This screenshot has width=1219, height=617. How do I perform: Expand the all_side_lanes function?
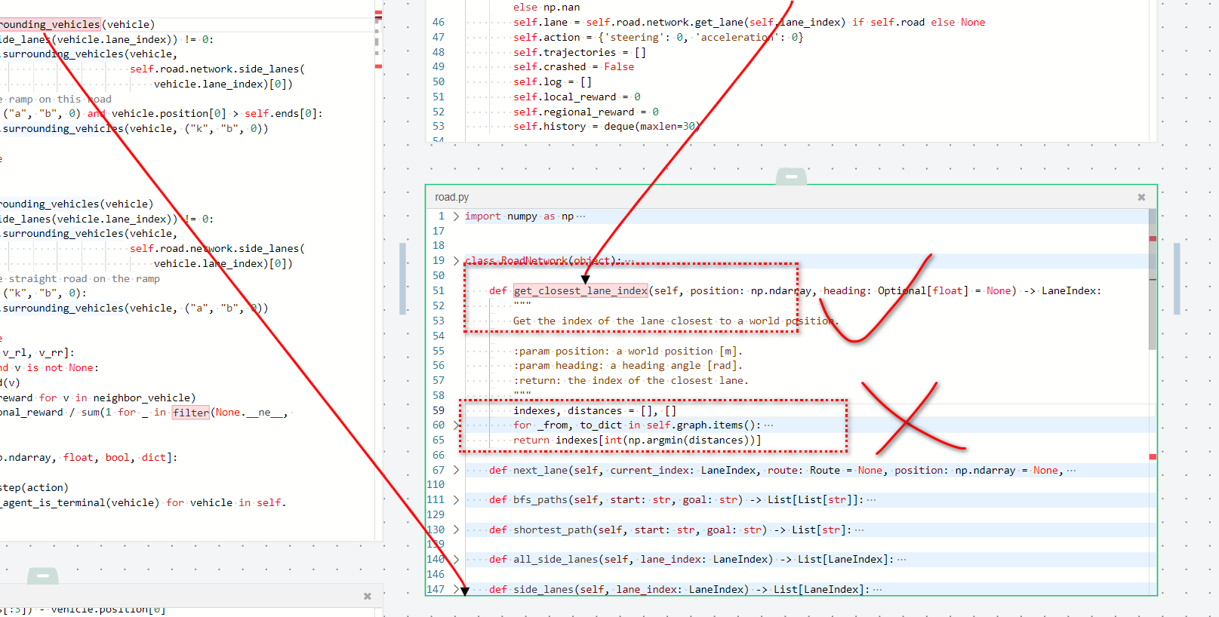coord(456,559)
